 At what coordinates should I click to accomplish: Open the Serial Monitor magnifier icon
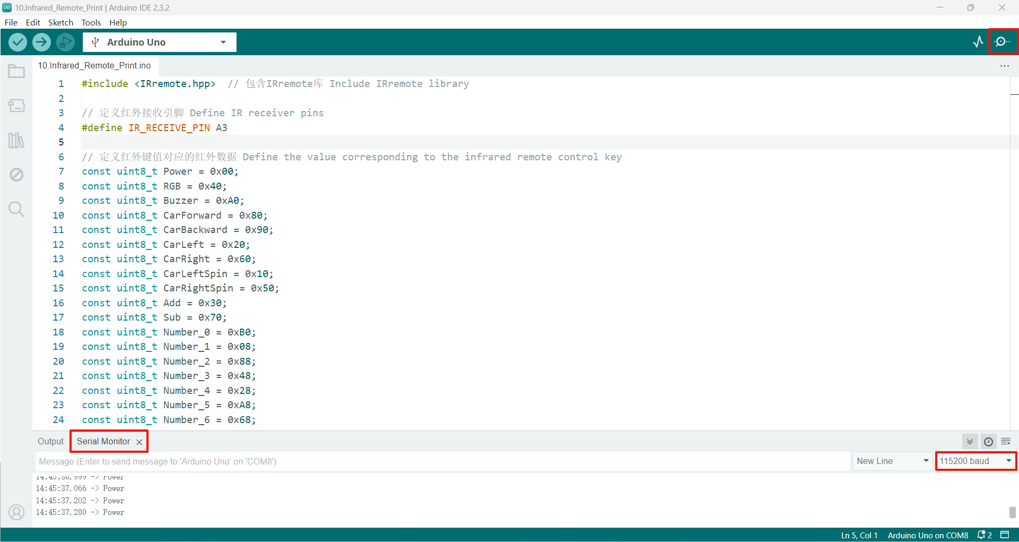[1003, 42]
